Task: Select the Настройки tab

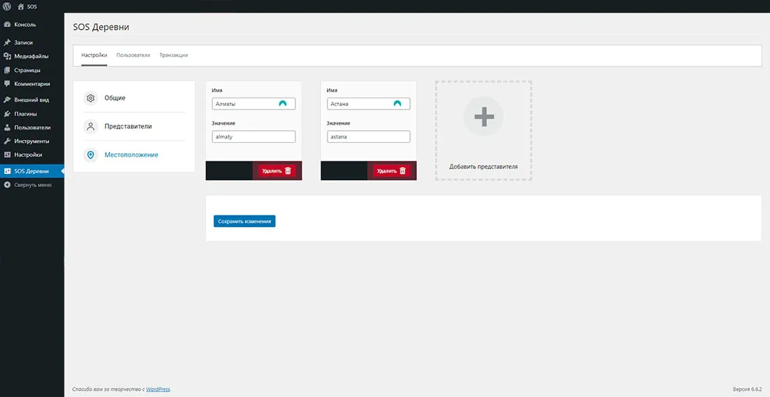Action: tap(94, 55)
